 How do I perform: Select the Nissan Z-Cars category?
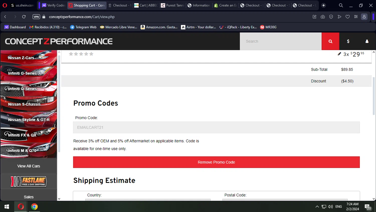tap(29, 58)
